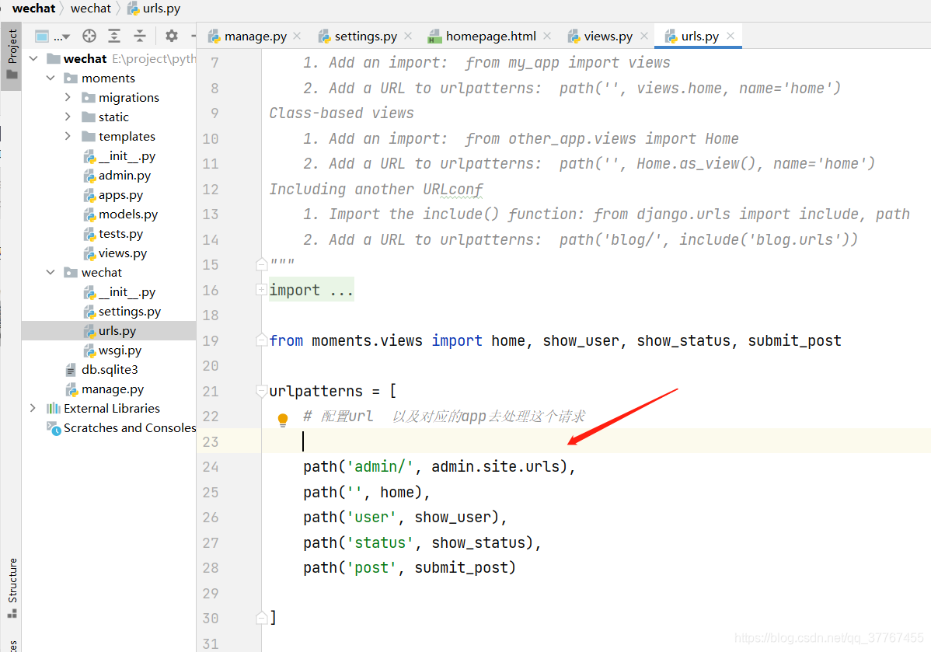Screen dimensions: 931x652
Task: Click the wechat breadcrumb root
Action: [33, 9]
